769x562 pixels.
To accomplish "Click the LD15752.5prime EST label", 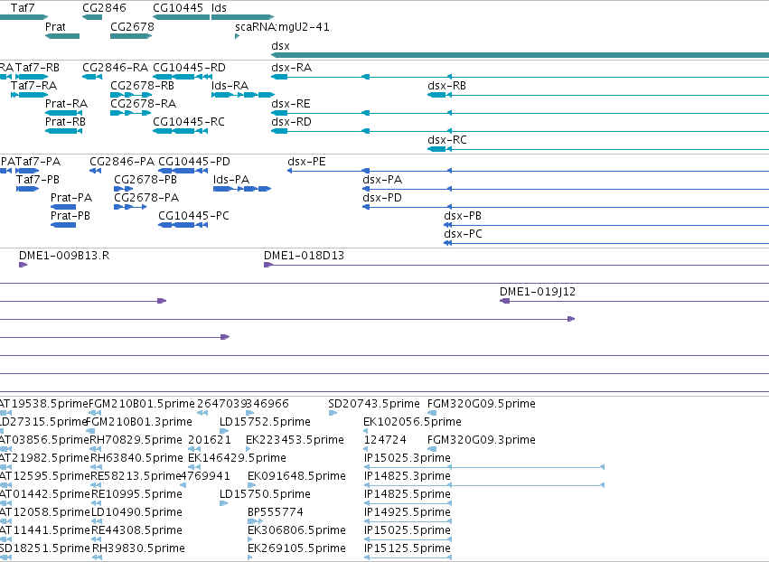I will click(265, 422).
